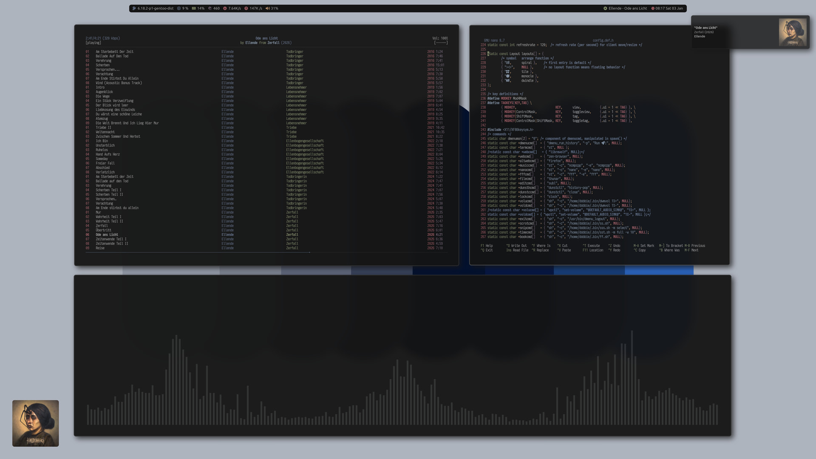
Task: Click the Gentoo kernel version icon in status bar
Action: tap(134, 8)
